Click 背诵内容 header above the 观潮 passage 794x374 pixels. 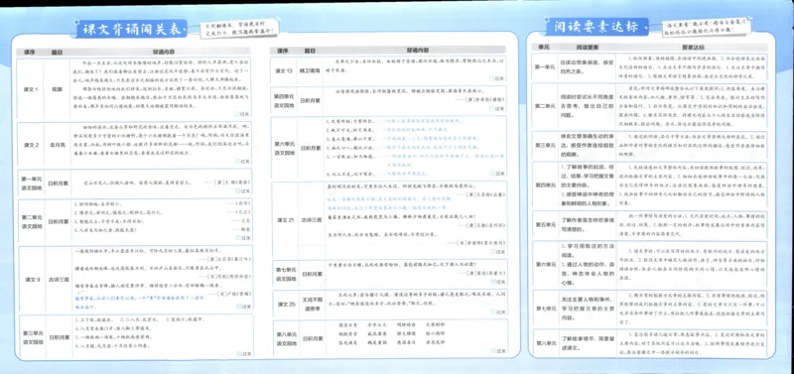[164, 52]
